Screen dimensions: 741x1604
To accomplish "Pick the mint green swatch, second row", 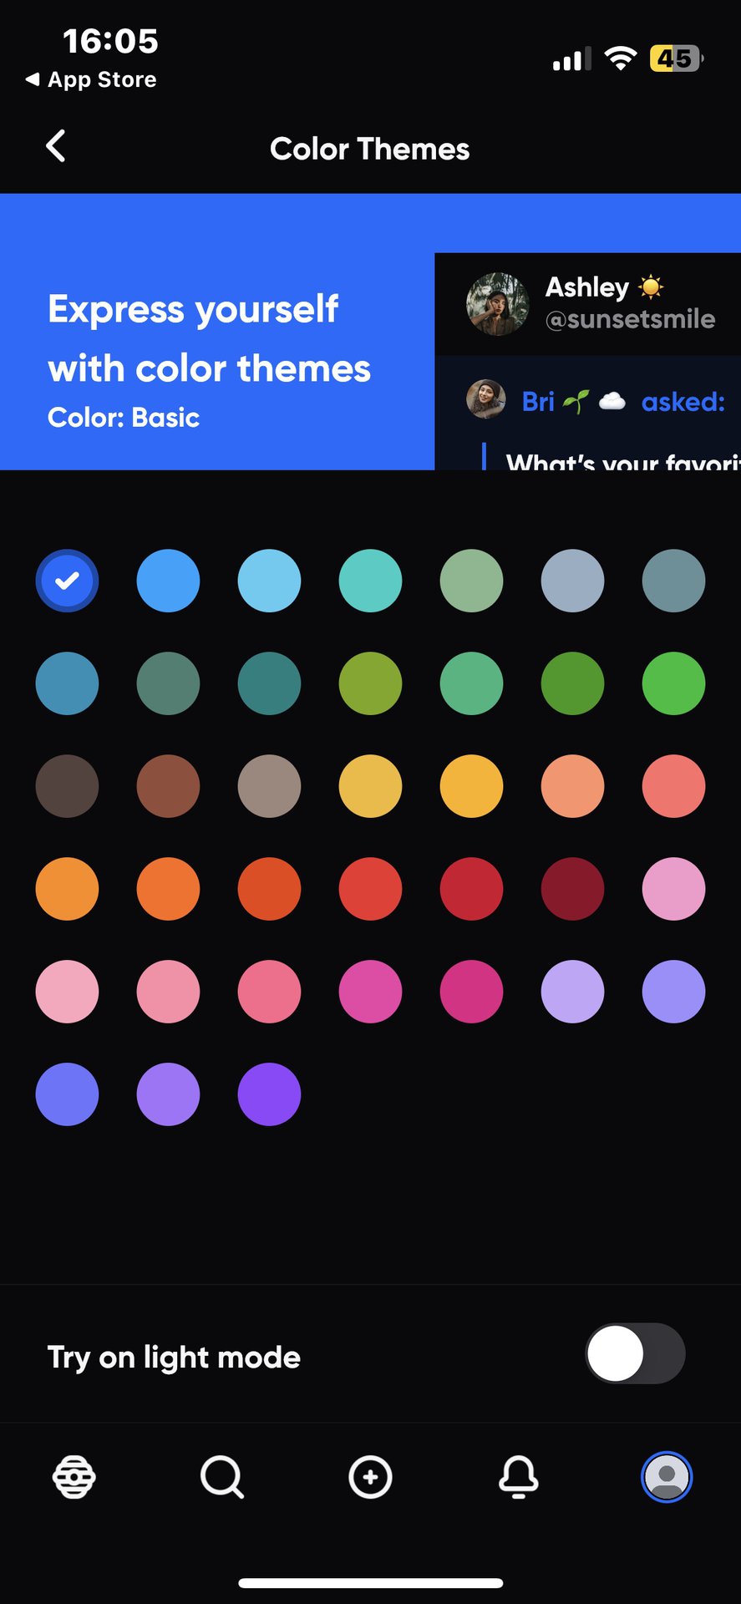I will [471, 683].
